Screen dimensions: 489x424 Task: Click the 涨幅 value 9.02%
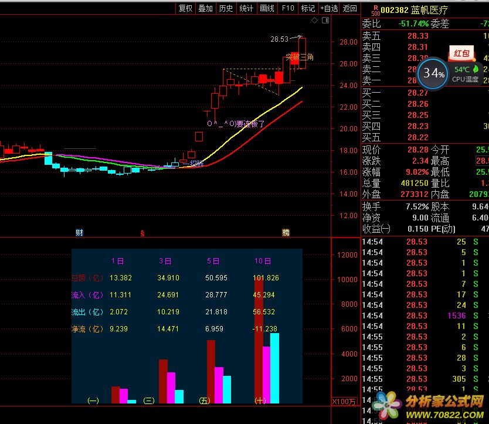(x=417, y=172)
